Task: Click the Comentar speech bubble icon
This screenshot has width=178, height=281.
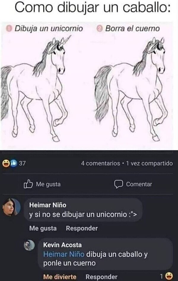Action: point(118,184)
